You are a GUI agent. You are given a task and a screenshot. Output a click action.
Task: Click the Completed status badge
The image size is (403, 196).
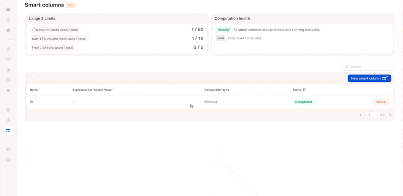click(303, 102)
